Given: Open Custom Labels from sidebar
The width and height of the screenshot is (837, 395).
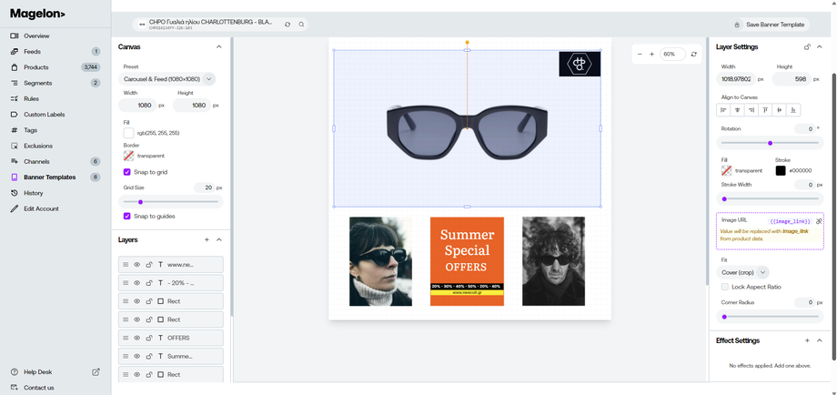Looking at the screenshot, I should coord(44,115).
